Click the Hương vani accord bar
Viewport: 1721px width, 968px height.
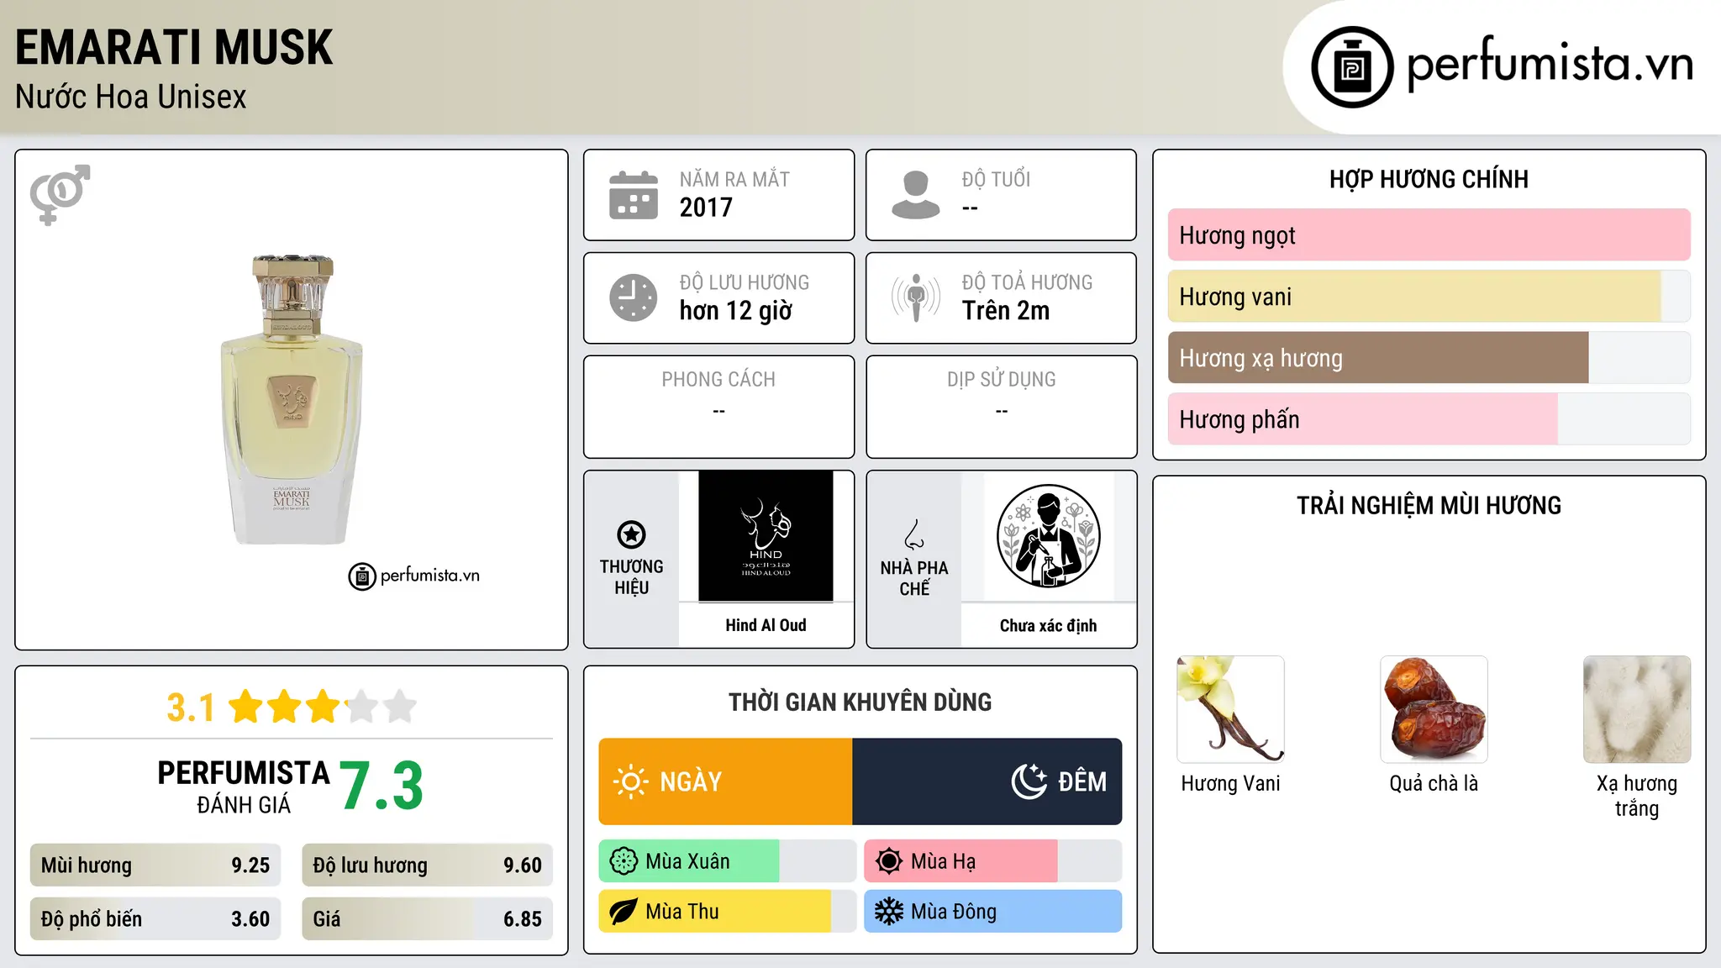(x=1429, y=297)
